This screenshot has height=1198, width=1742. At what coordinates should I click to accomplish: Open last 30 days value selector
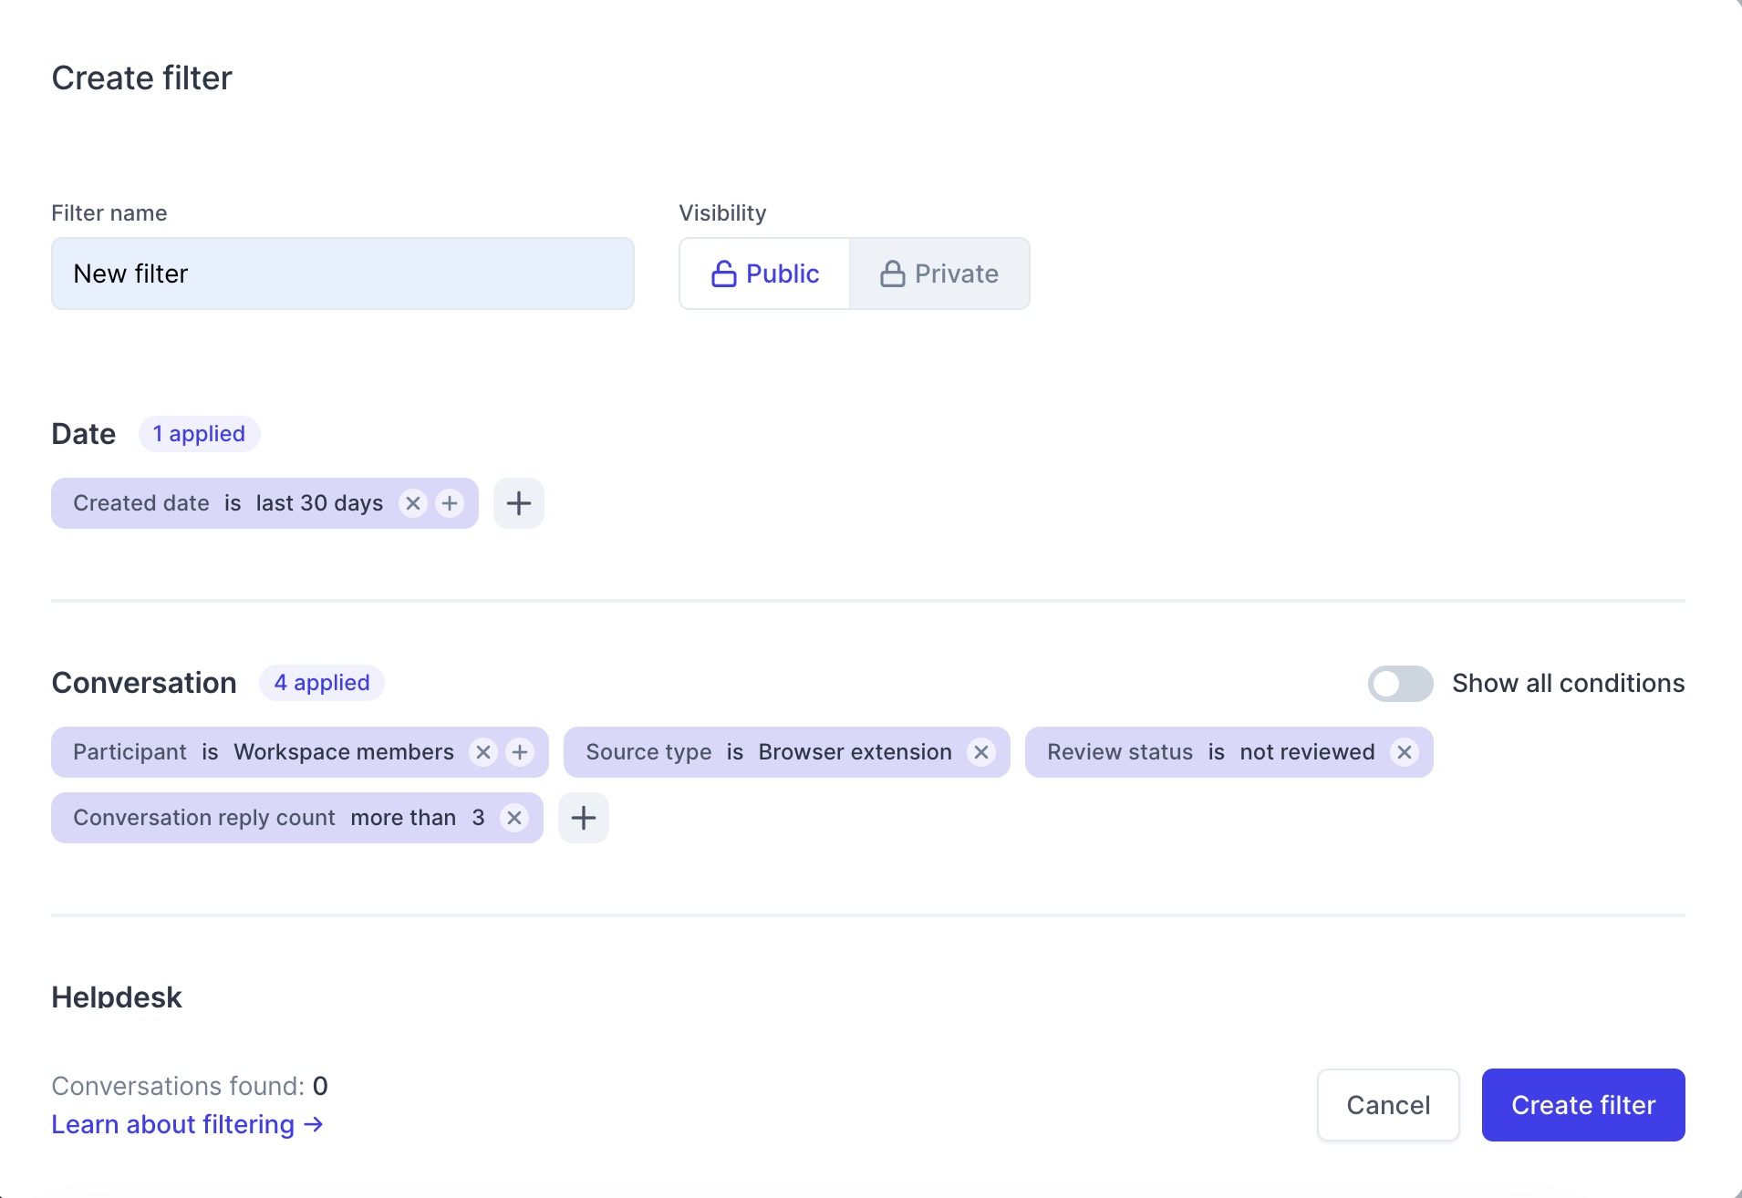pyautogui.click(x=319, y=503)
